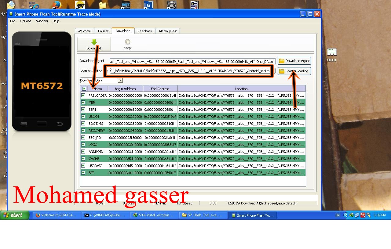Open the Help menu
Viewport: 391px width, 249px height.
(56, 21)
